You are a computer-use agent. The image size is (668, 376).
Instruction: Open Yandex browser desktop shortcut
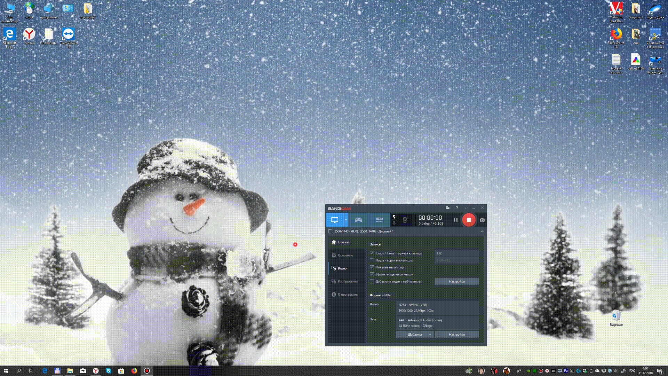coord(29,36)
